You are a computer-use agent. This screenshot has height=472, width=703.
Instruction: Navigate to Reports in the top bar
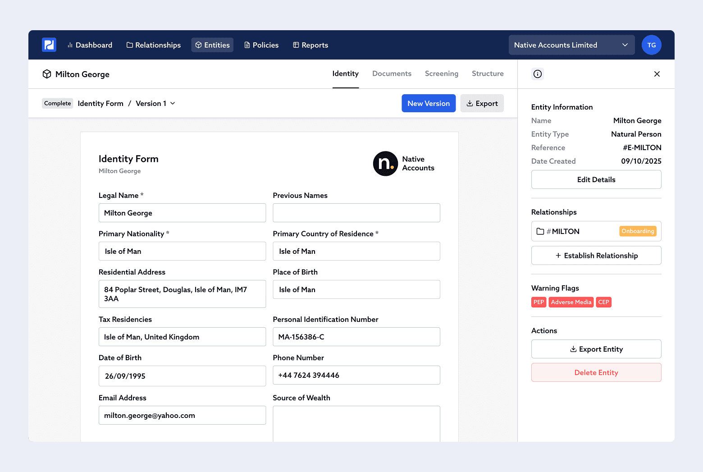[310, 45]
